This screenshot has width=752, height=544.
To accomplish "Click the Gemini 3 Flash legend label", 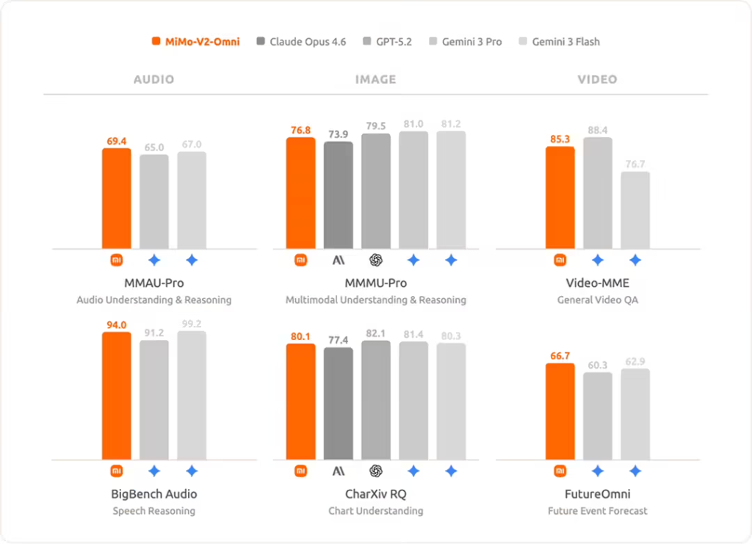I will (x=565, y=42).
